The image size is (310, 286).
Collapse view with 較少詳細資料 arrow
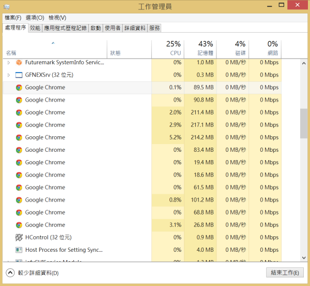(10, 273)
